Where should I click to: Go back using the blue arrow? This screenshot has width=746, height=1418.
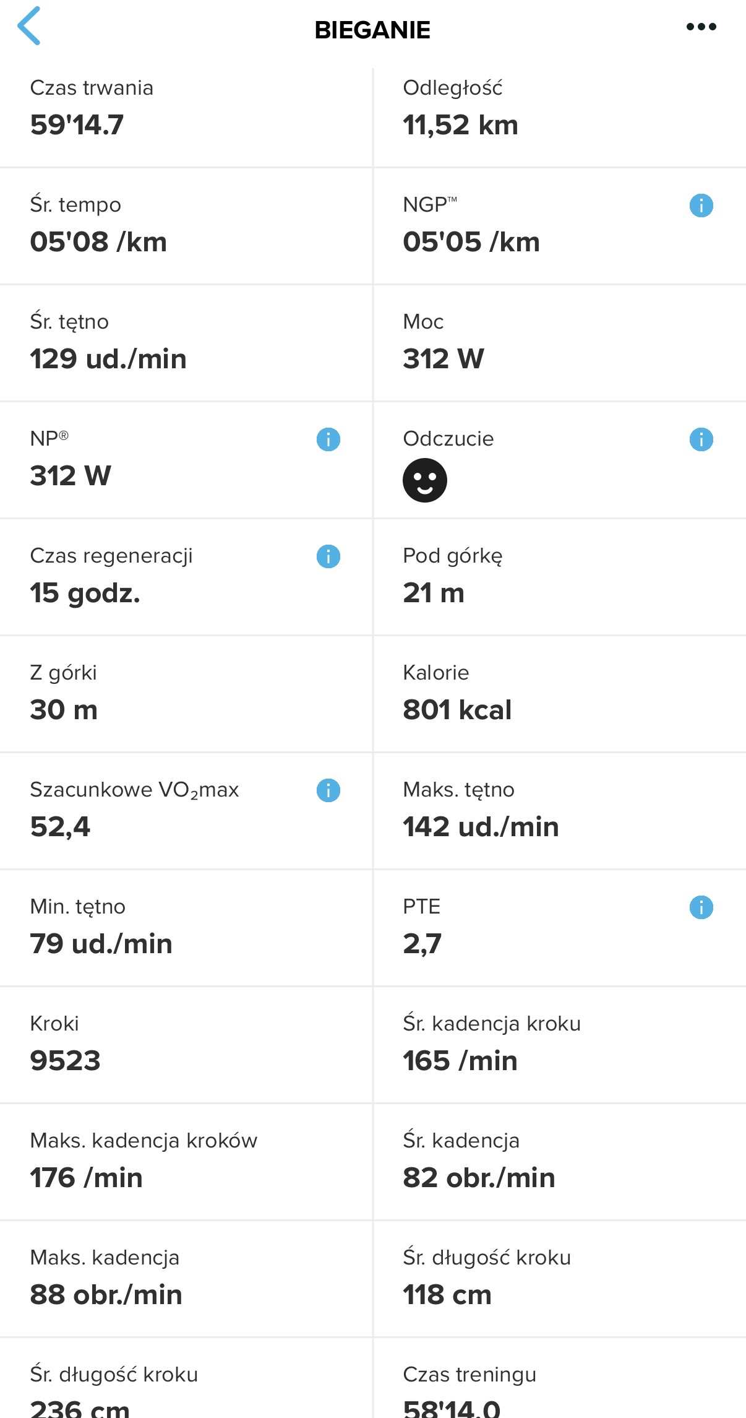click(29, 26)
